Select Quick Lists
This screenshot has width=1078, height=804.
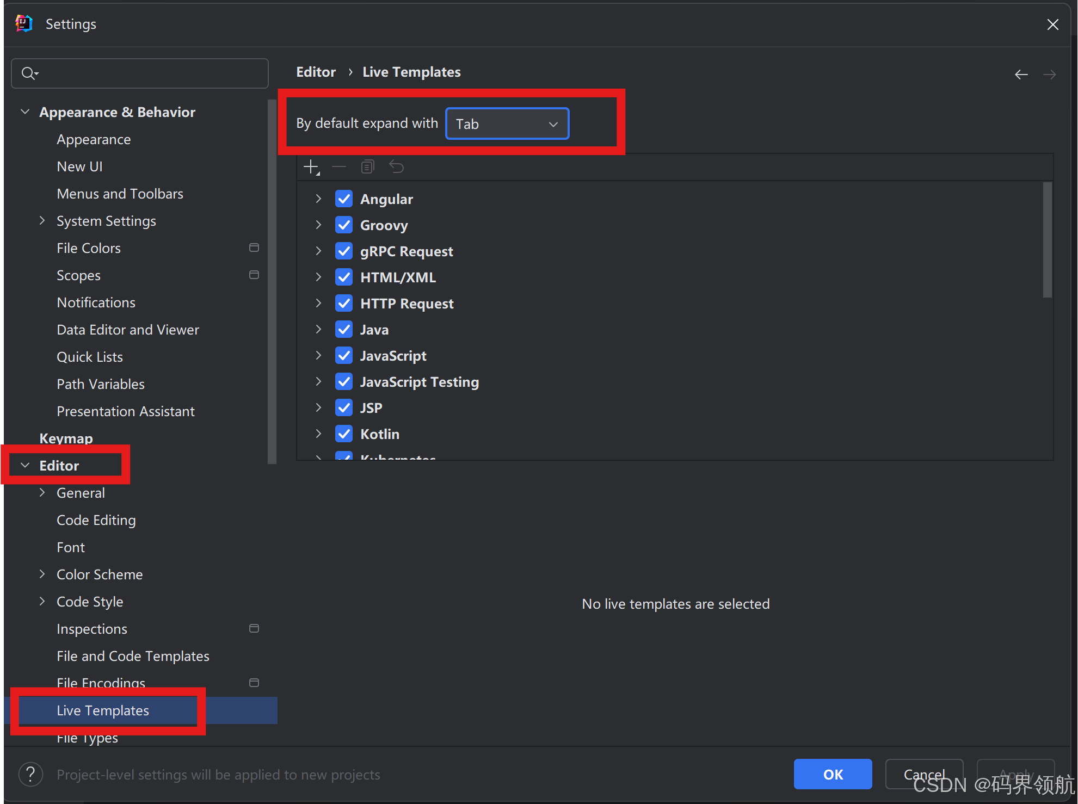click(90, 357)
